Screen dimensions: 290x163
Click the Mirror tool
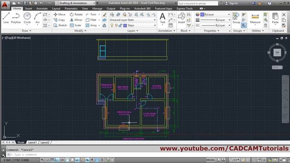(76, 20)
